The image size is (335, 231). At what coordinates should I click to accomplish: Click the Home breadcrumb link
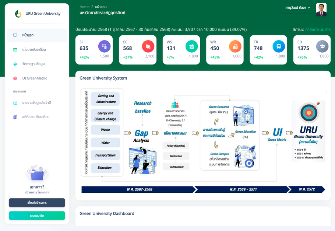(x=84, y=7)
